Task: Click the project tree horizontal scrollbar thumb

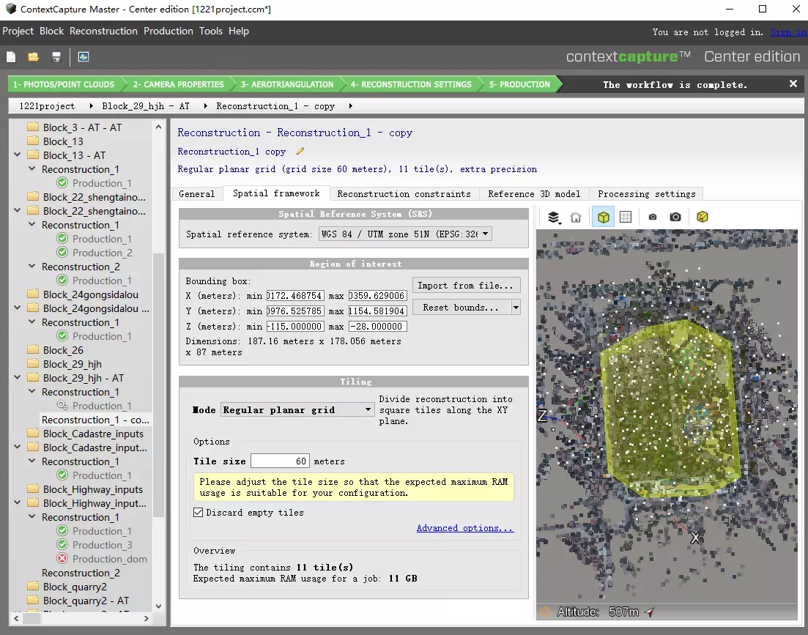Action: 32,618
